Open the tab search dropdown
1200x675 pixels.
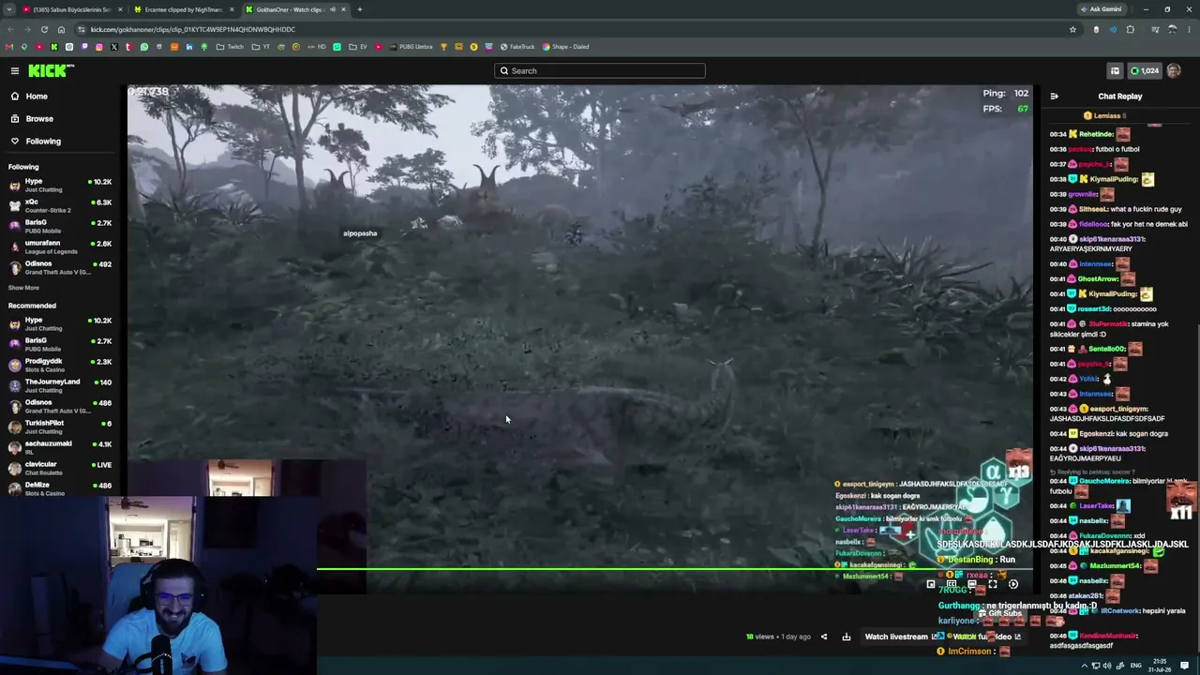[x=8, y=9]
